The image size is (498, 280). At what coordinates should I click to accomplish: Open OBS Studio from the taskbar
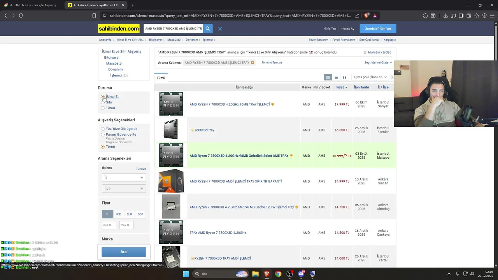point(289,274)
